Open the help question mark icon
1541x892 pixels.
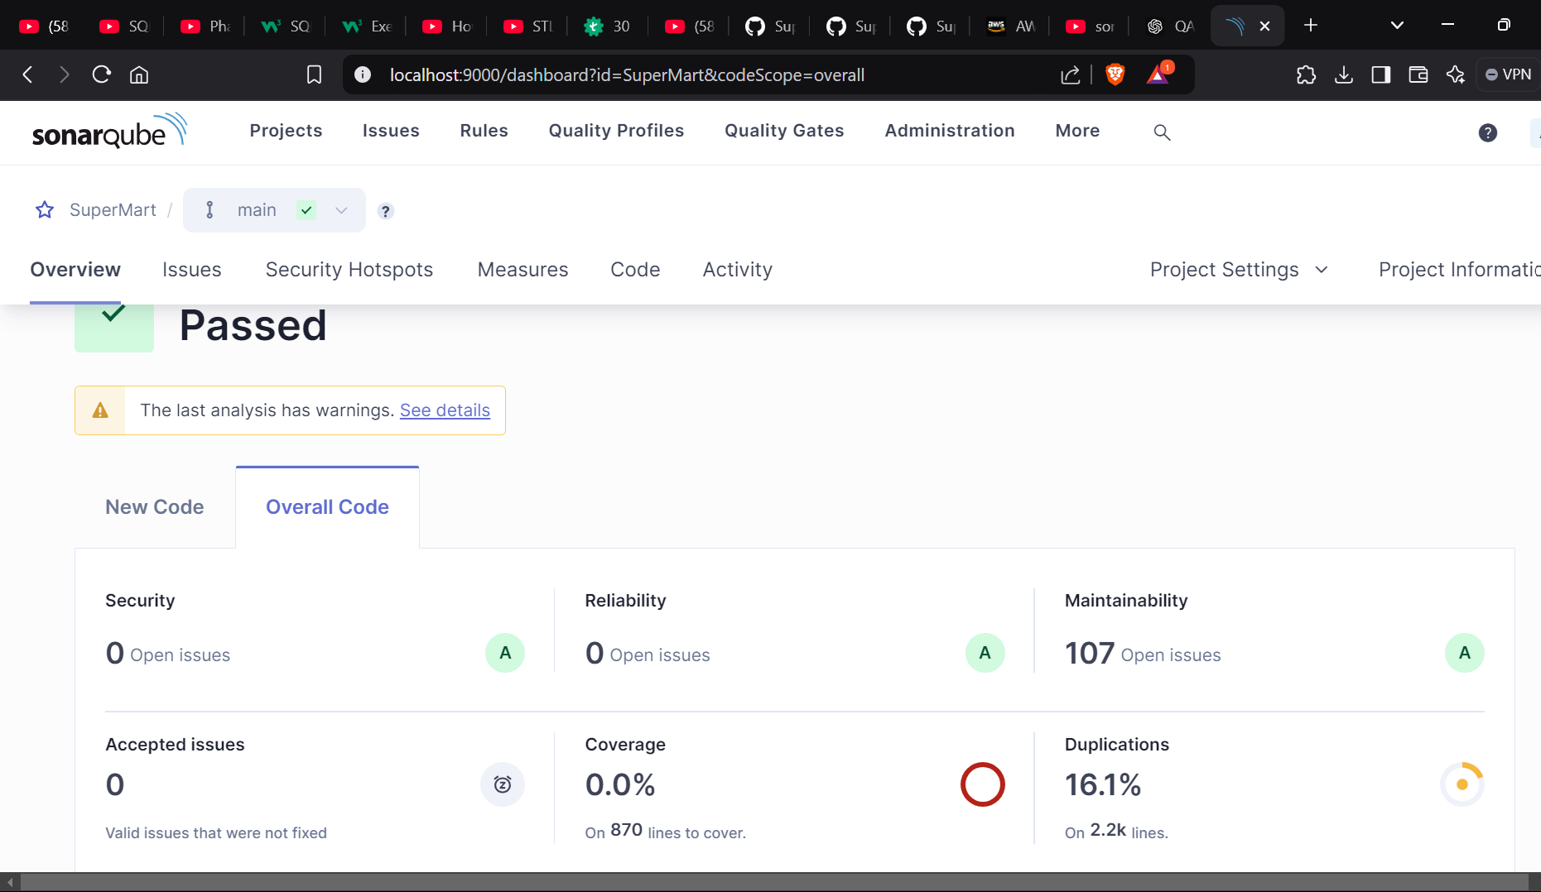[1487, 132]
